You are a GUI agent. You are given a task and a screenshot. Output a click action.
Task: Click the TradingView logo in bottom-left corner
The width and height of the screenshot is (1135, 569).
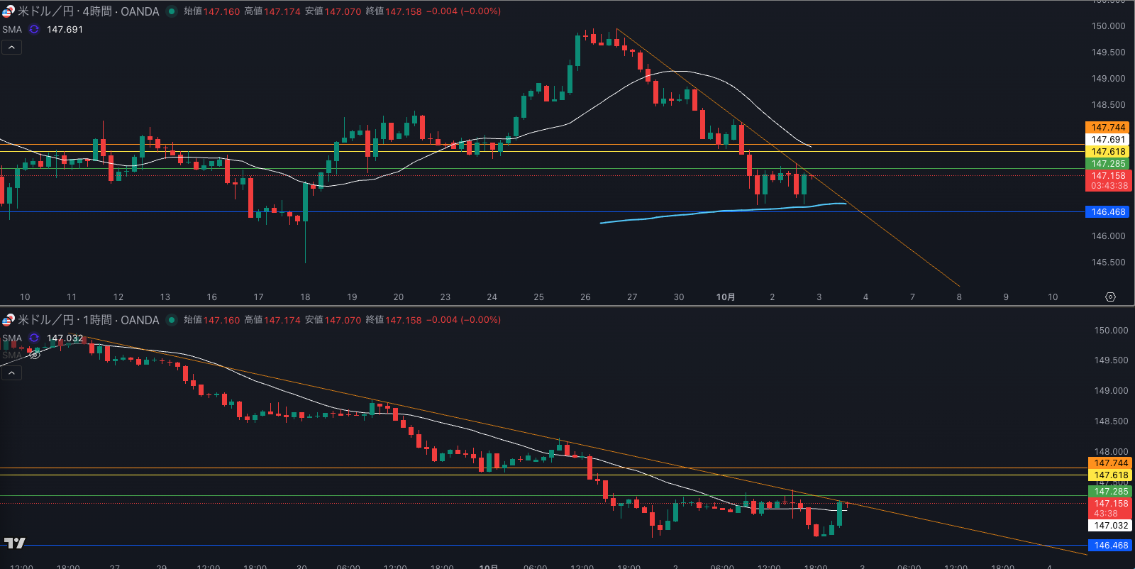coord(14,543)
